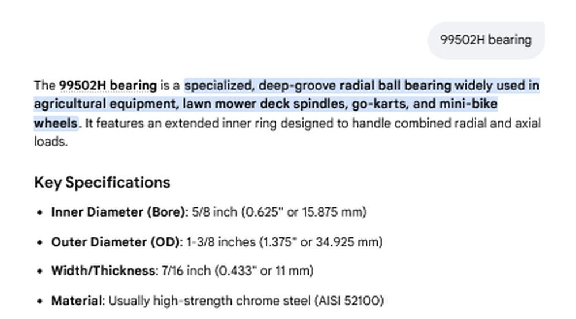This screenshot has width=576, height=319.
Task: Click the phrase 'lawn mower deck spindles'
Action: (264, 104)
